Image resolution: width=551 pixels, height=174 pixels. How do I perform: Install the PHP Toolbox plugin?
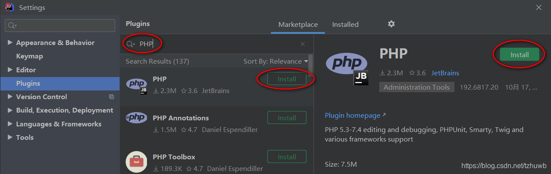[x=287, y=157]
